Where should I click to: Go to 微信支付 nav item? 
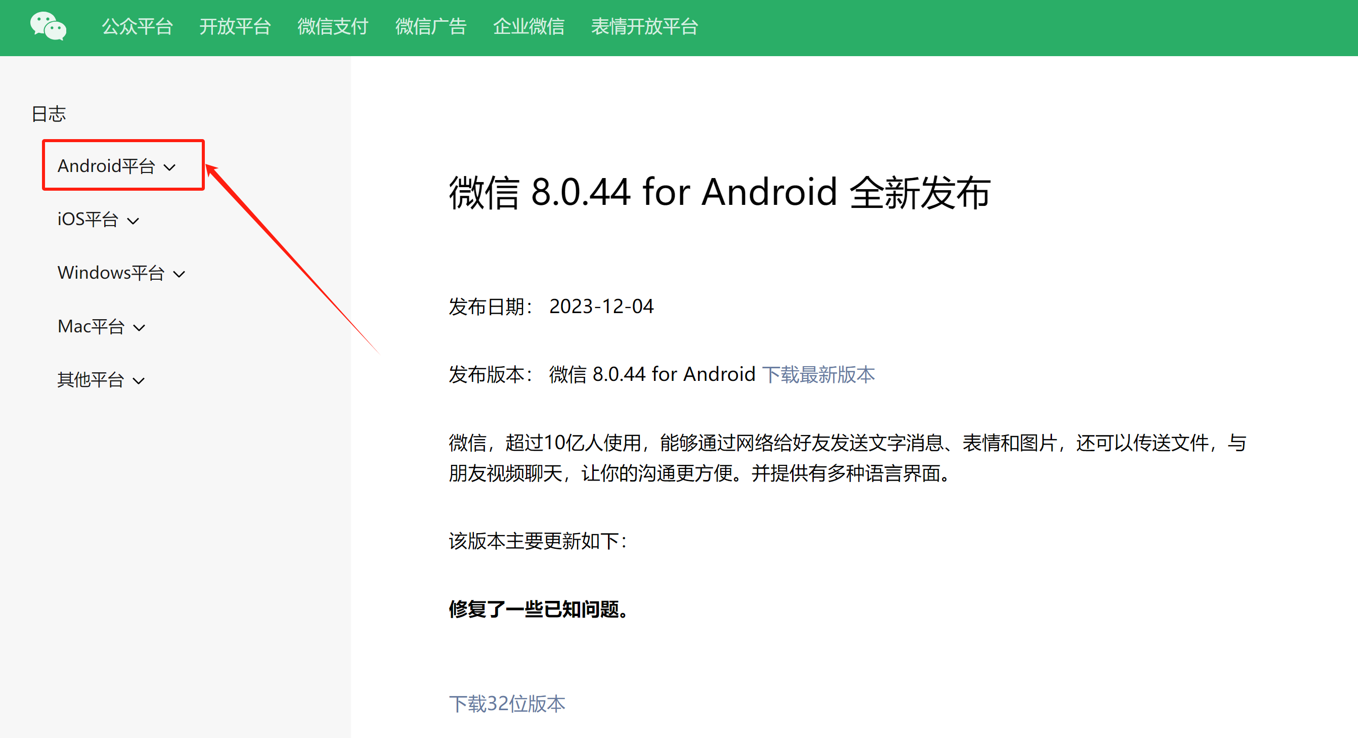[x=333, y=26]
